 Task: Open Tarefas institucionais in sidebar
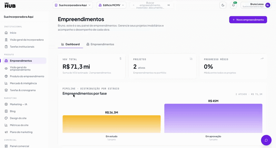pyautogui.click(x=24, y=47)
